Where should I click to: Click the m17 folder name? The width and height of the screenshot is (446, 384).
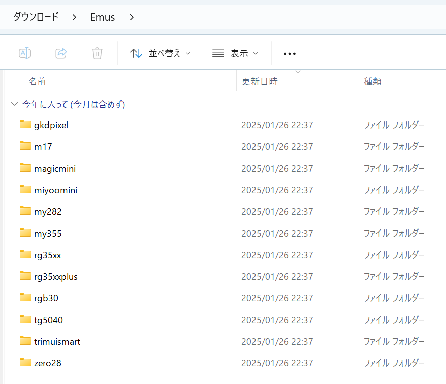(x=43, y=147)
